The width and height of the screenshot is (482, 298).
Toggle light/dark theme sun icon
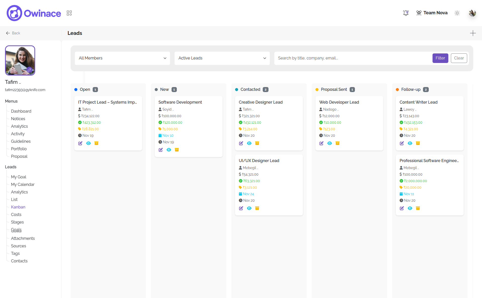point(457,13)
